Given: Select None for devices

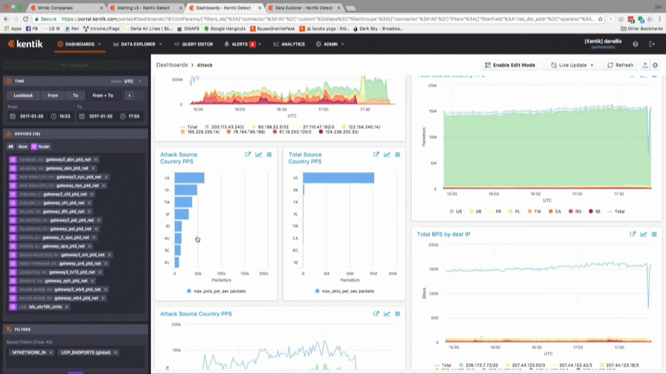Looking at the screenshot, I should 23,147.
